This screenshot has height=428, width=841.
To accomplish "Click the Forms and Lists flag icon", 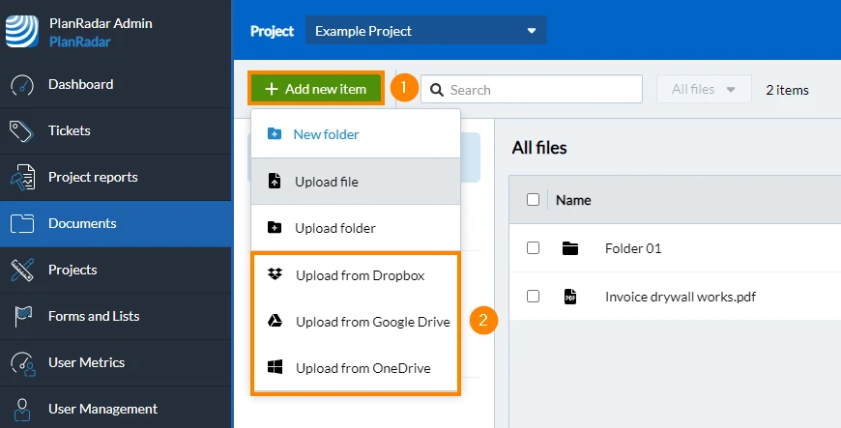I will 23,317.
